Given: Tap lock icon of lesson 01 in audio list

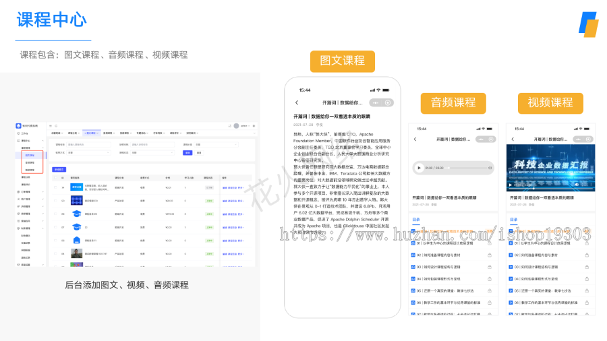Looking at the screenshot, I should tap(490, 243).
